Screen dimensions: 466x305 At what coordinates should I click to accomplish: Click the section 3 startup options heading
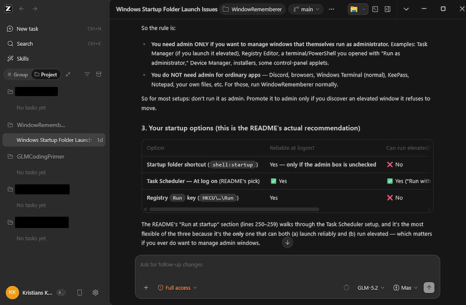click(251, 128)
